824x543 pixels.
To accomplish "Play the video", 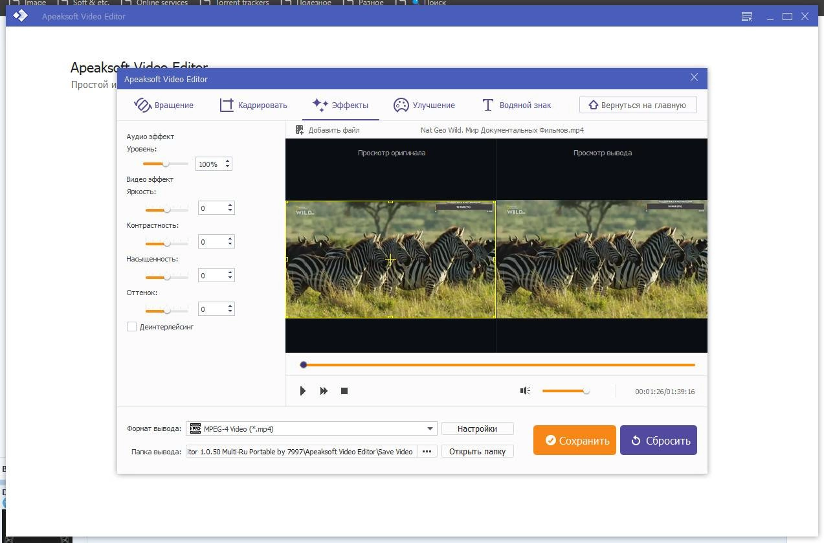I will [303, 391].
